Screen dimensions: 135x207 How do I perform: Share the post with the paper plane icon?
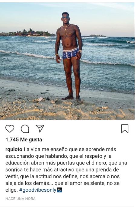click(40, 128)
